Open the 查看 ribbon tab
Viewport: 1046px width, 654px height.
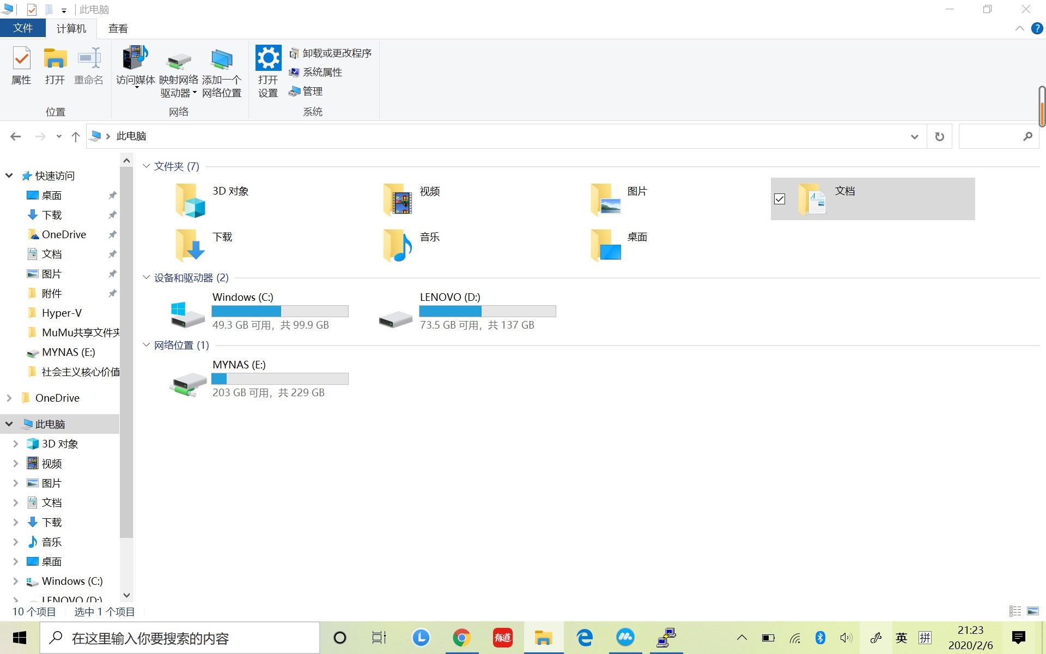tap(118, 28)
